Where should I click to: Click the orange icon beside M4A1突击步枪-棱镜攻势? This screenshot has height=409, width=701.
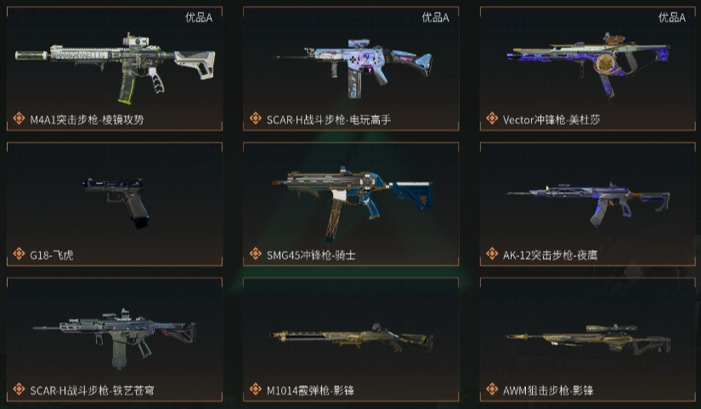[x=19, y=118]
